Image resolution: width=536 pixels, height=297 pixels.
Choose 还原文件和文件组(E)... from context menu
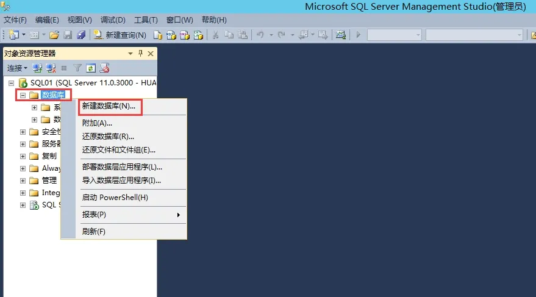119,150
